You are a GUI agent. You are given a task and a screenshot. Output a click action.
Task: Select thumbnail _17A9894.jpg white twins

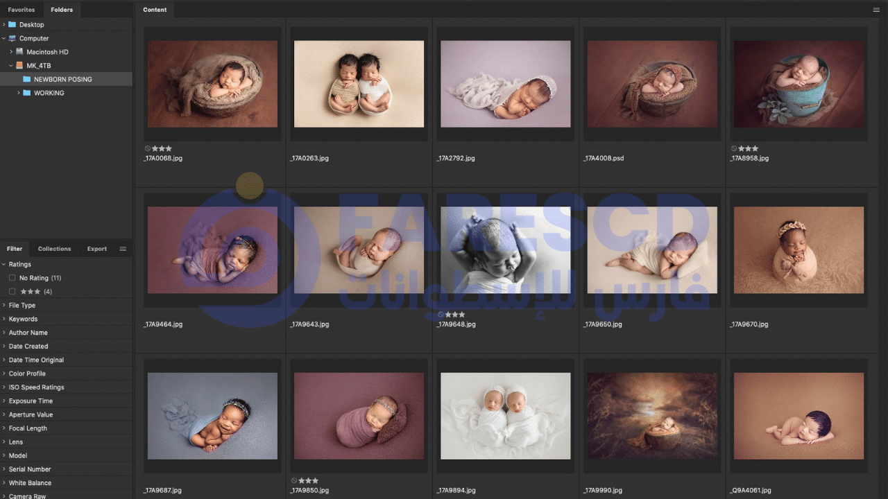tap(506, 416)
